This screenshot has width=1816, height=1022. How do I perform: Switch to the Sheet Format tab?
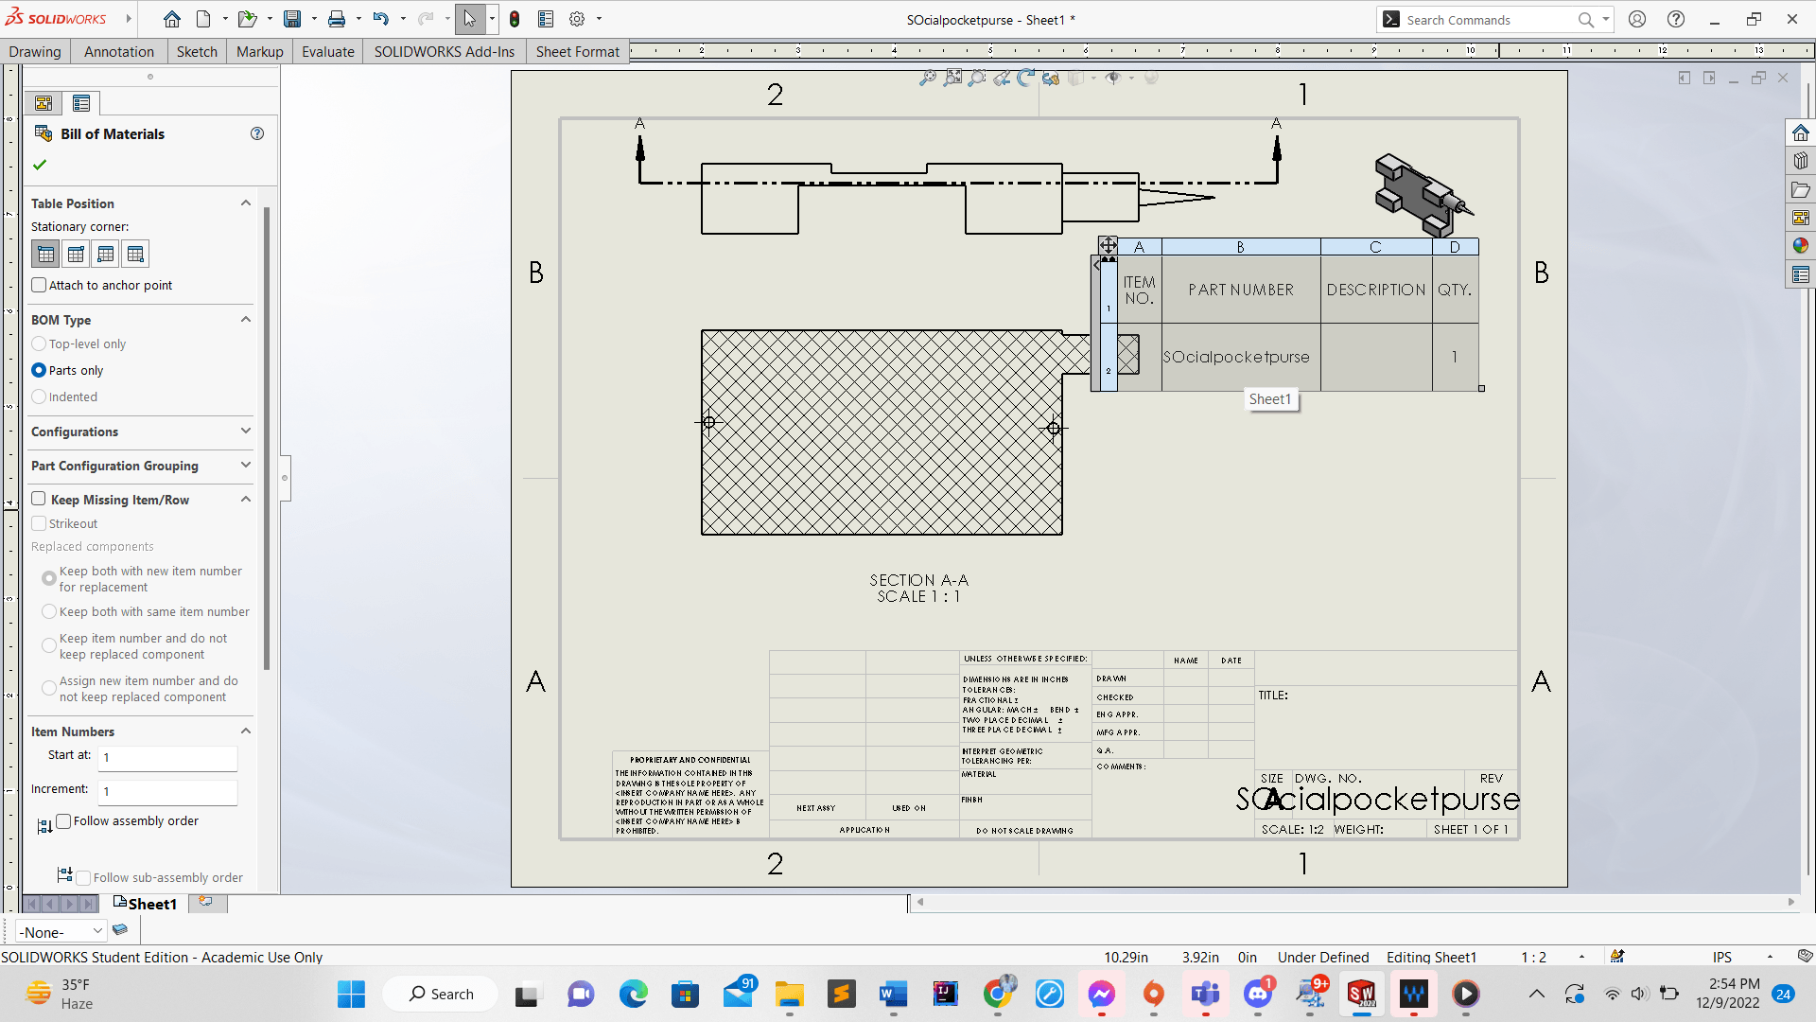coord(578,51)
